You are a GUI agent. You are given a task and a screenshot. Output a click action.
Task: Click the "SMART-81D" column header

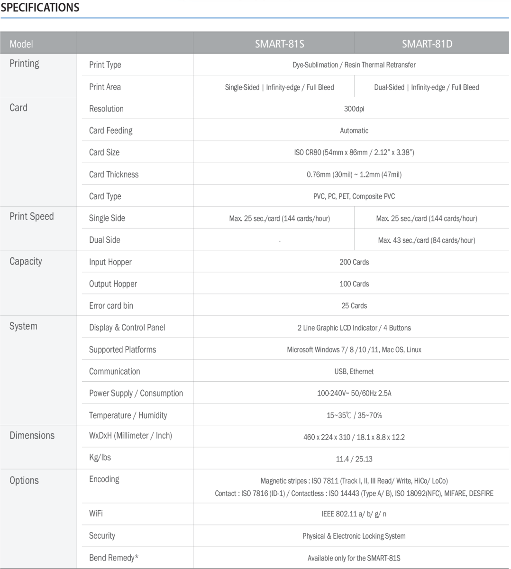pyautogui.click(x=427, y=44)
